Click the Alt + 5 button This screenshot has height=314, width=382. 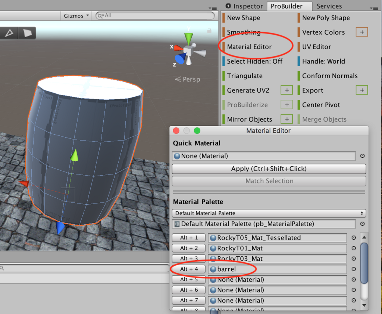(189, 279)
